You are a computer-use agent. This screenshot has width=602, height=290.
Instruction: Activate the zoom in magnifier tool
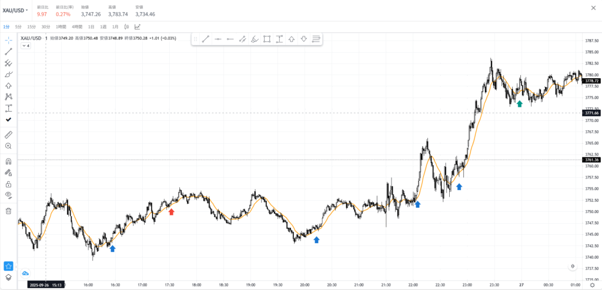8,146
